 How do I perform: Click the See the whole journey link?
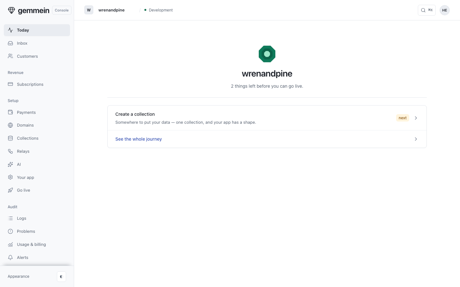(x=139, y=139)
